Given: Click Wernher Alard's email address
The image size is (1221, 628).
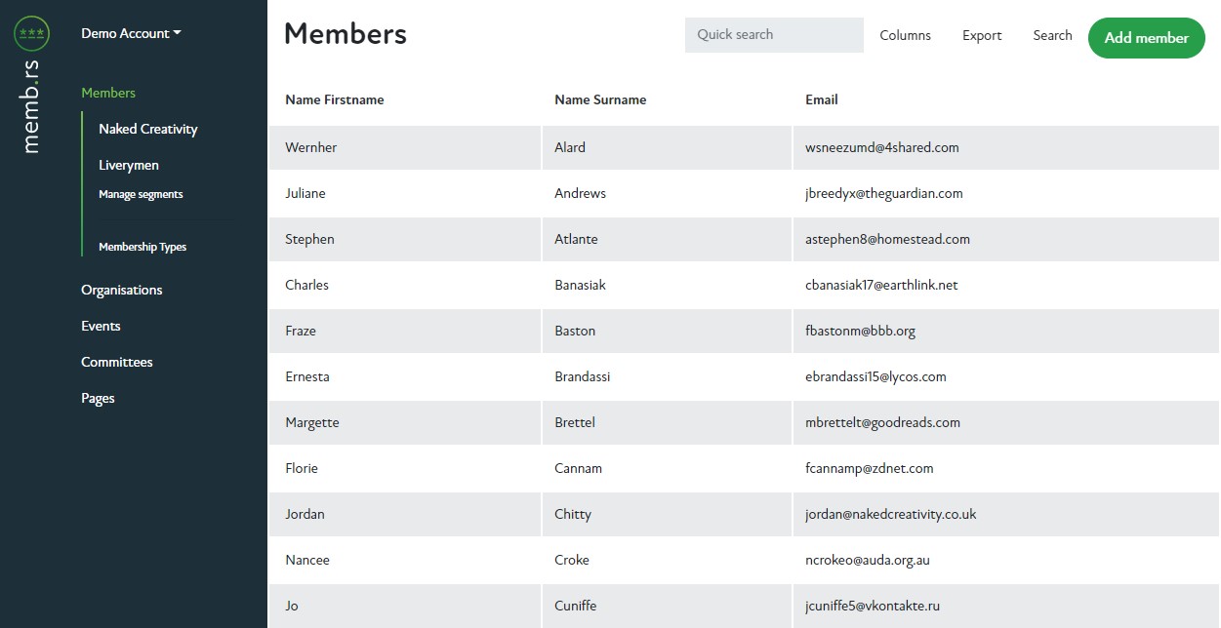Looking at the screenshot, I should pos(882,147).
